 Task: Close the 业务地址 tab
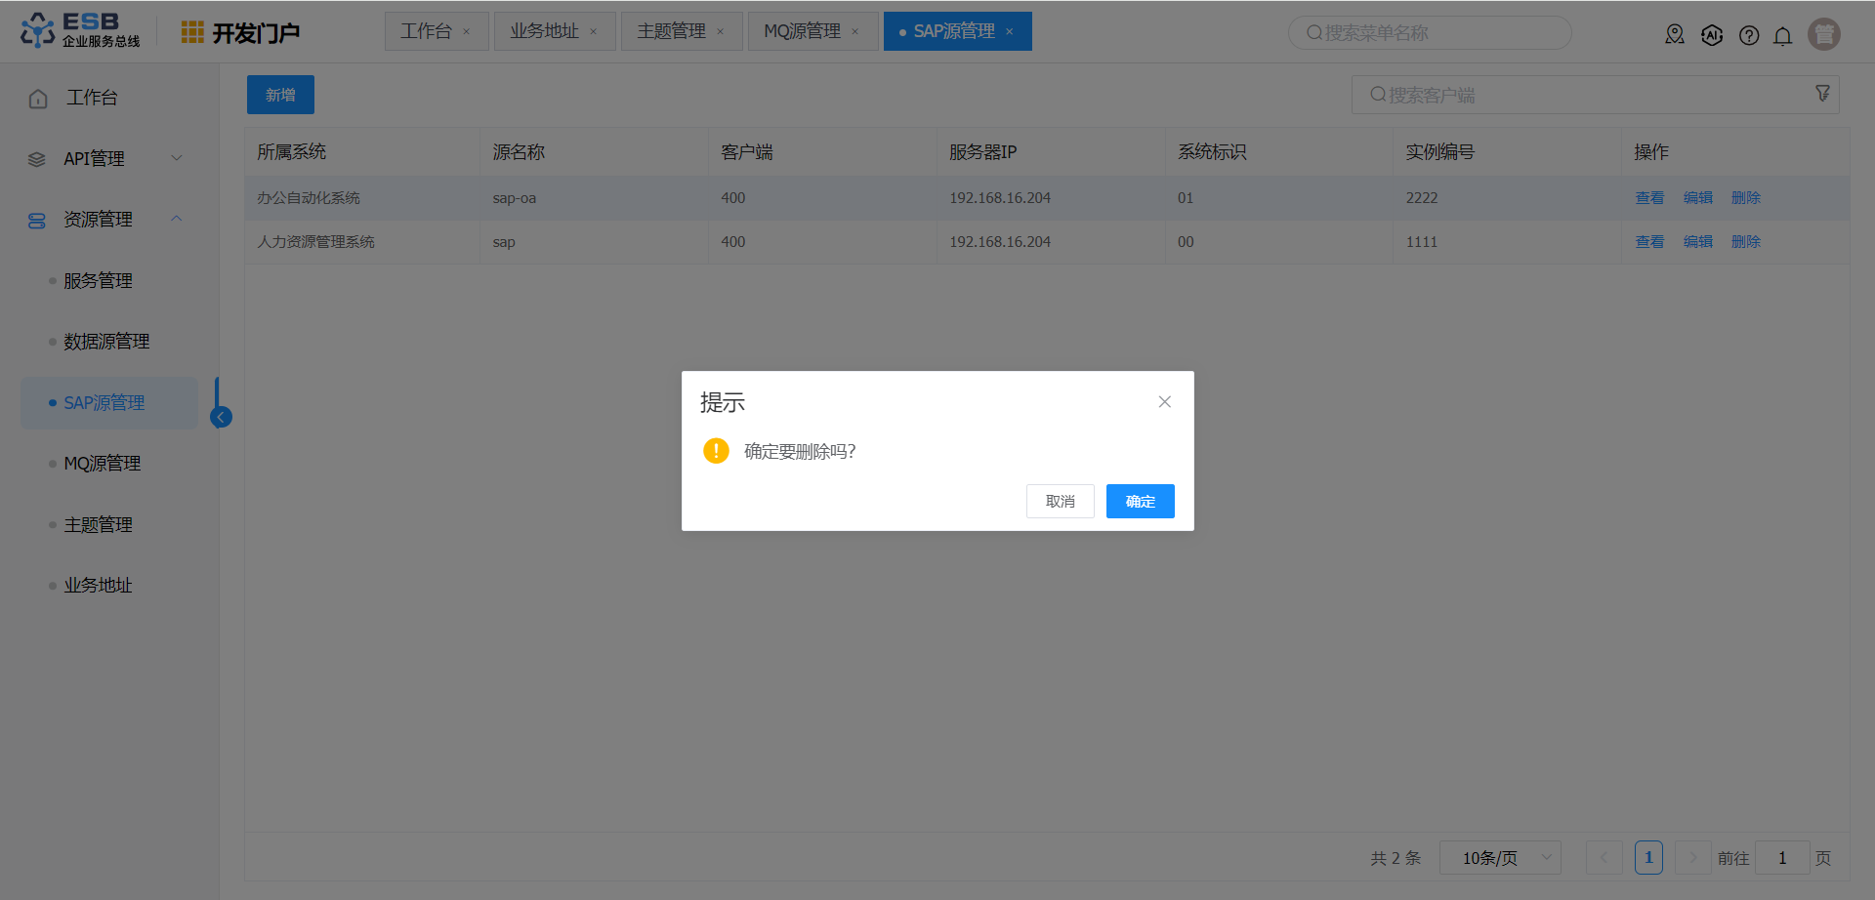(x=594, y=32)
